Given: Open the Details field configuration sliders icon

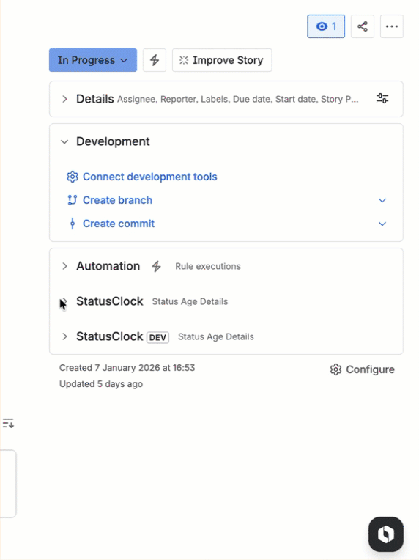Looking at the screenshot, I should 382,98.
